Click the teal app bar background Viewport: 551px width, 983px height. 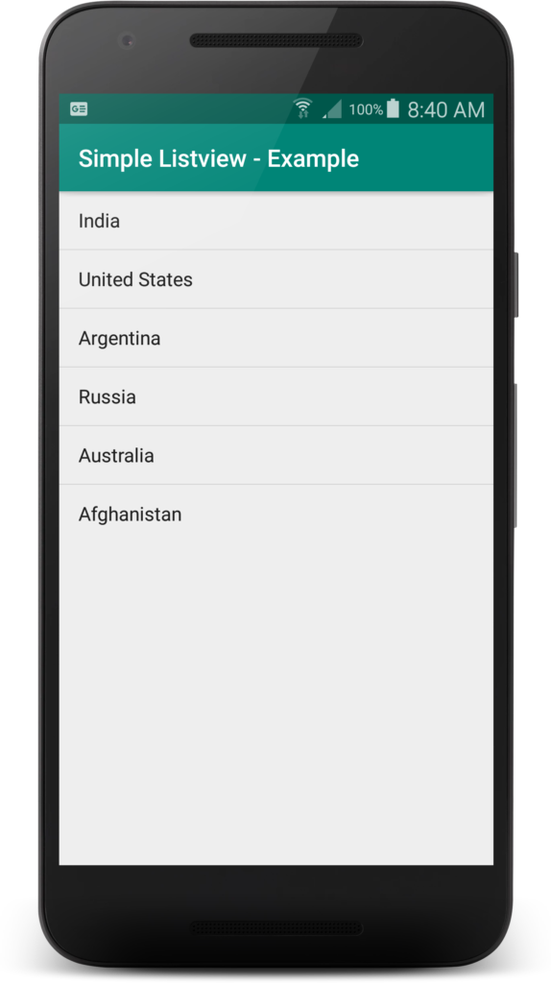click(x=426, y=158)
